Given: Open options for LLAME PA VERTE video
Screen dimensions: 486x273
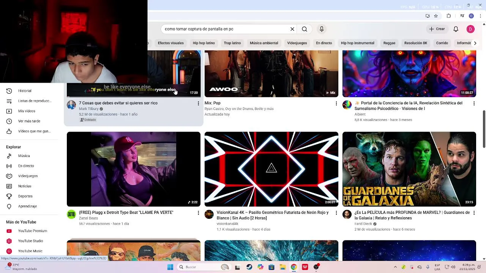Looking at the screenshot, I should pos(198,213).
